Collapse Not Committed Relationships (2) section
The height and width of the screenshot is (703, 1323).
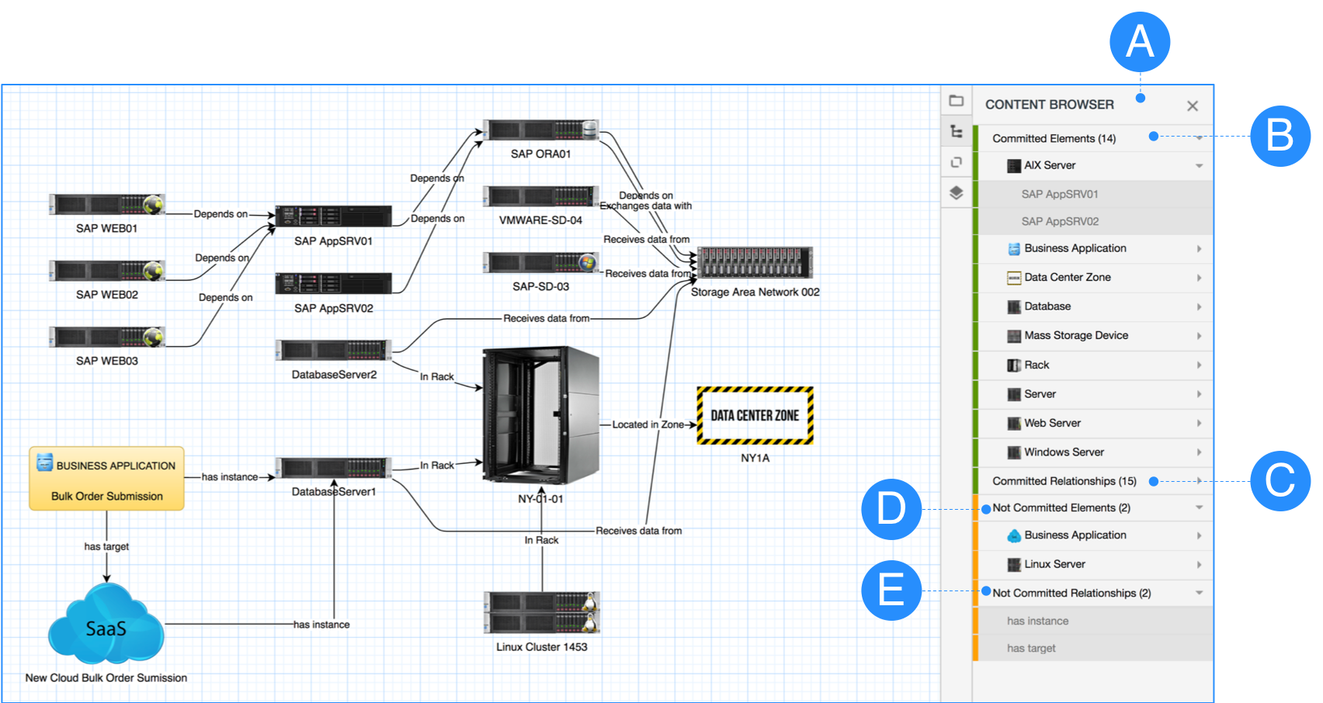coord(1199,593)
